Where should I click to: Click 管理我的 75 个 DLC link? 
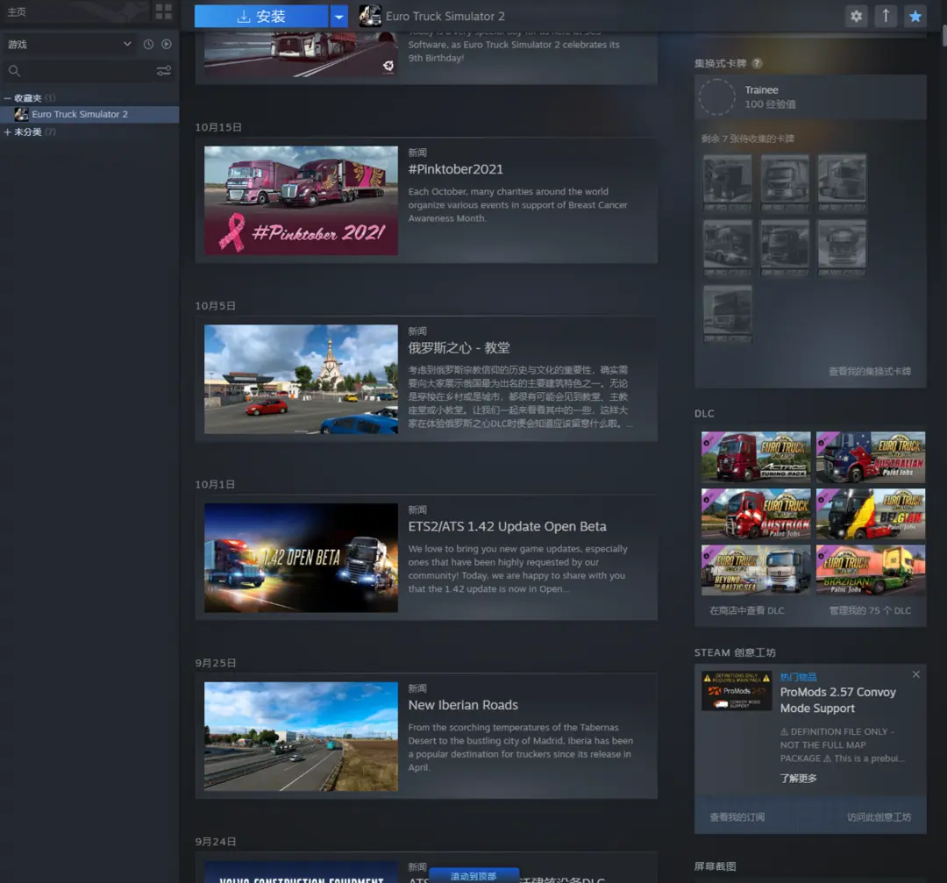pyautogui.click(x=870, y=610)
